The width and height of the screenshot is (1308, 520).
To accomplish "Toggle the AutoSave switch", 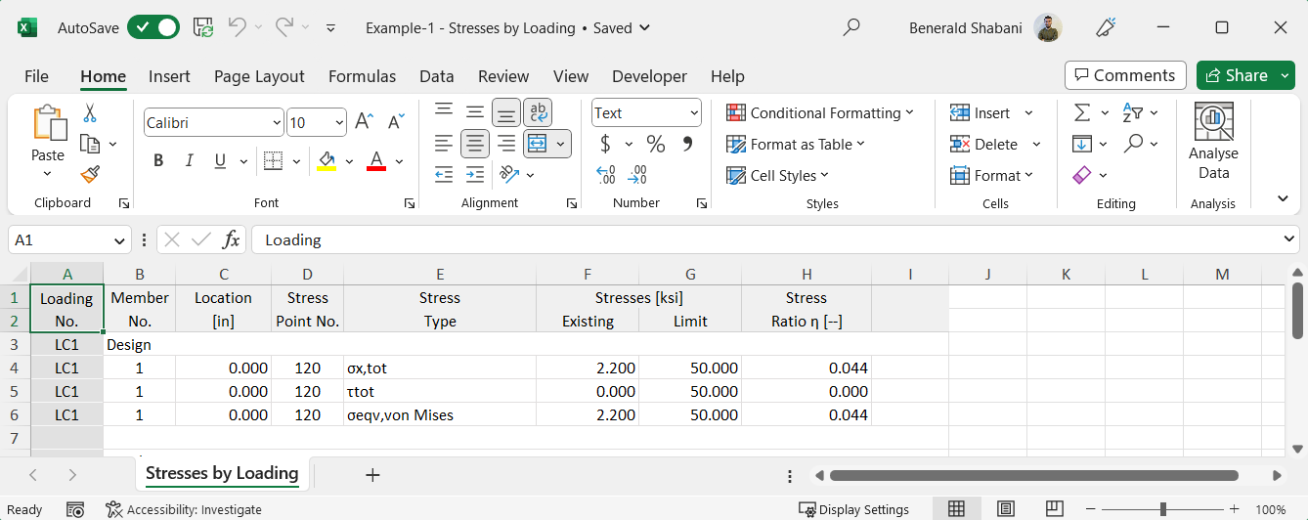I will (153, 28).
